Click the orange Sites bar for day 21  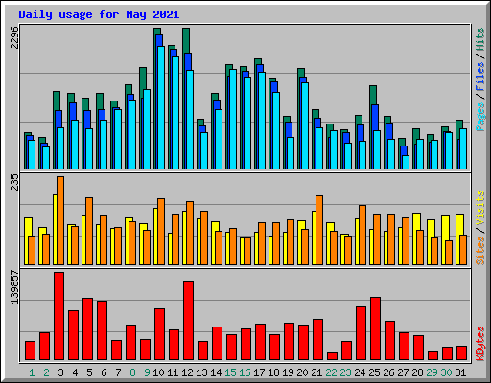(319, 230)
